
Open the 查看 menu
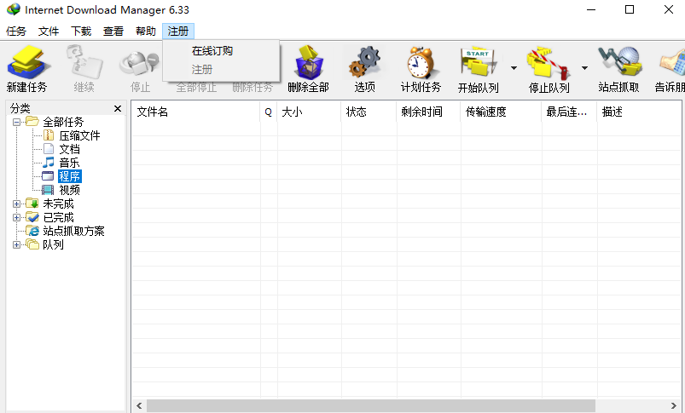tap(113, 31)
